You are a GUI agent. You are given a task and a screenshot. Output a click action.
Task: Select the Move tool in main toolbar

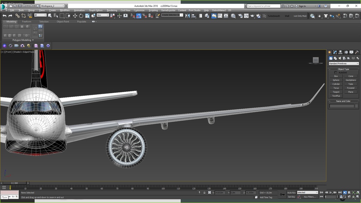[x=75, y=16]
